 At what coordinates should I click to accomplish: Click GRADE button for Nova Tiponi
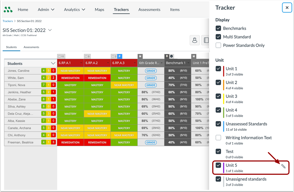151,85
